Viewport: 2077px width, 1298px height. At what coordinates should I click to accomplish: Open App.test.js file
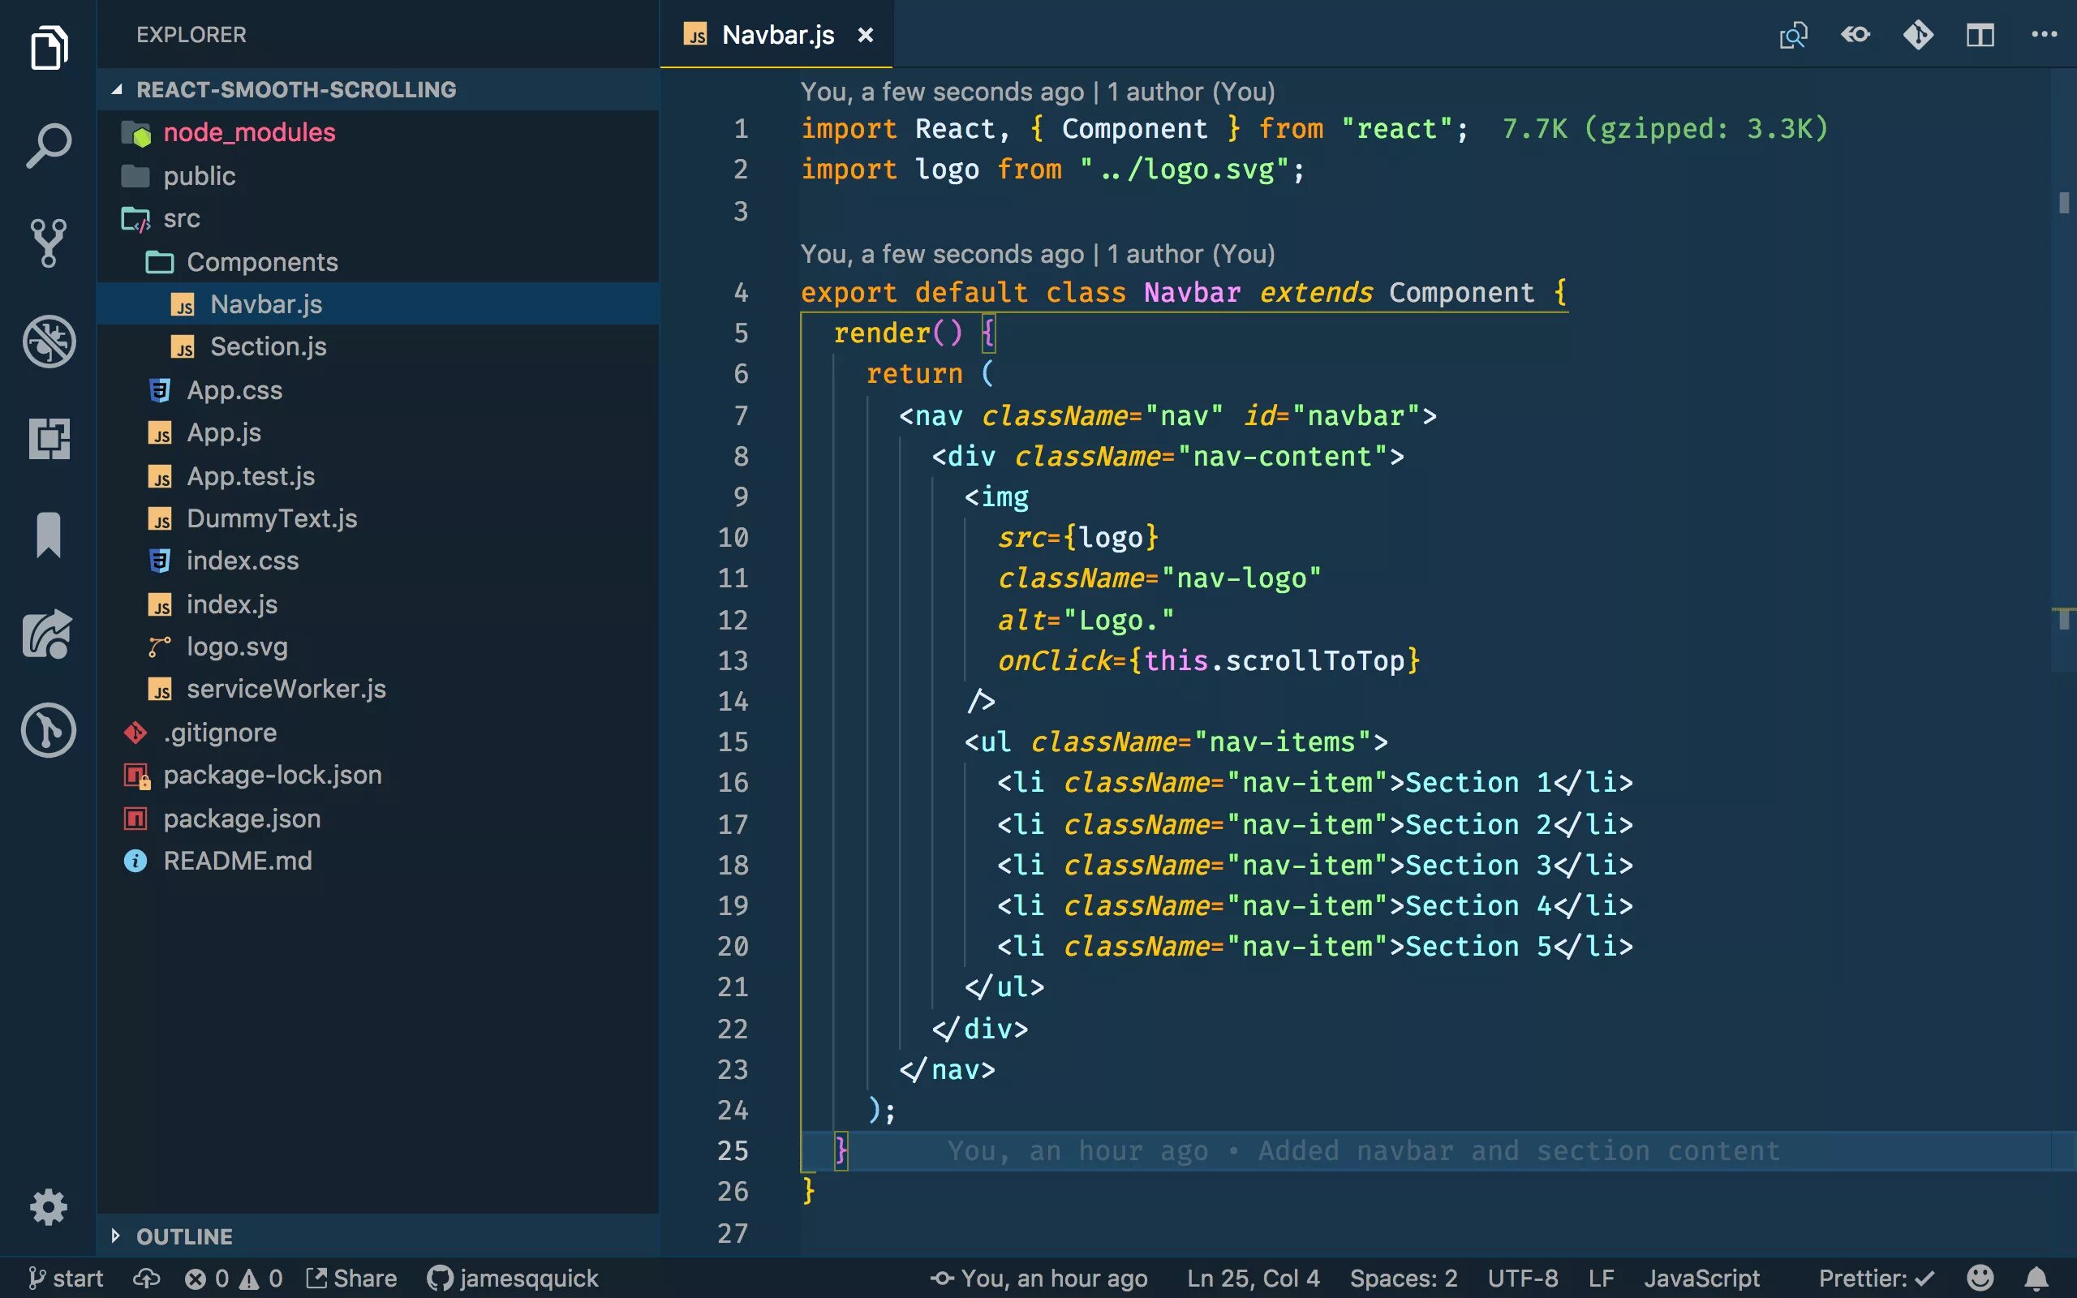pyautogui.click(x=377, y=475)
